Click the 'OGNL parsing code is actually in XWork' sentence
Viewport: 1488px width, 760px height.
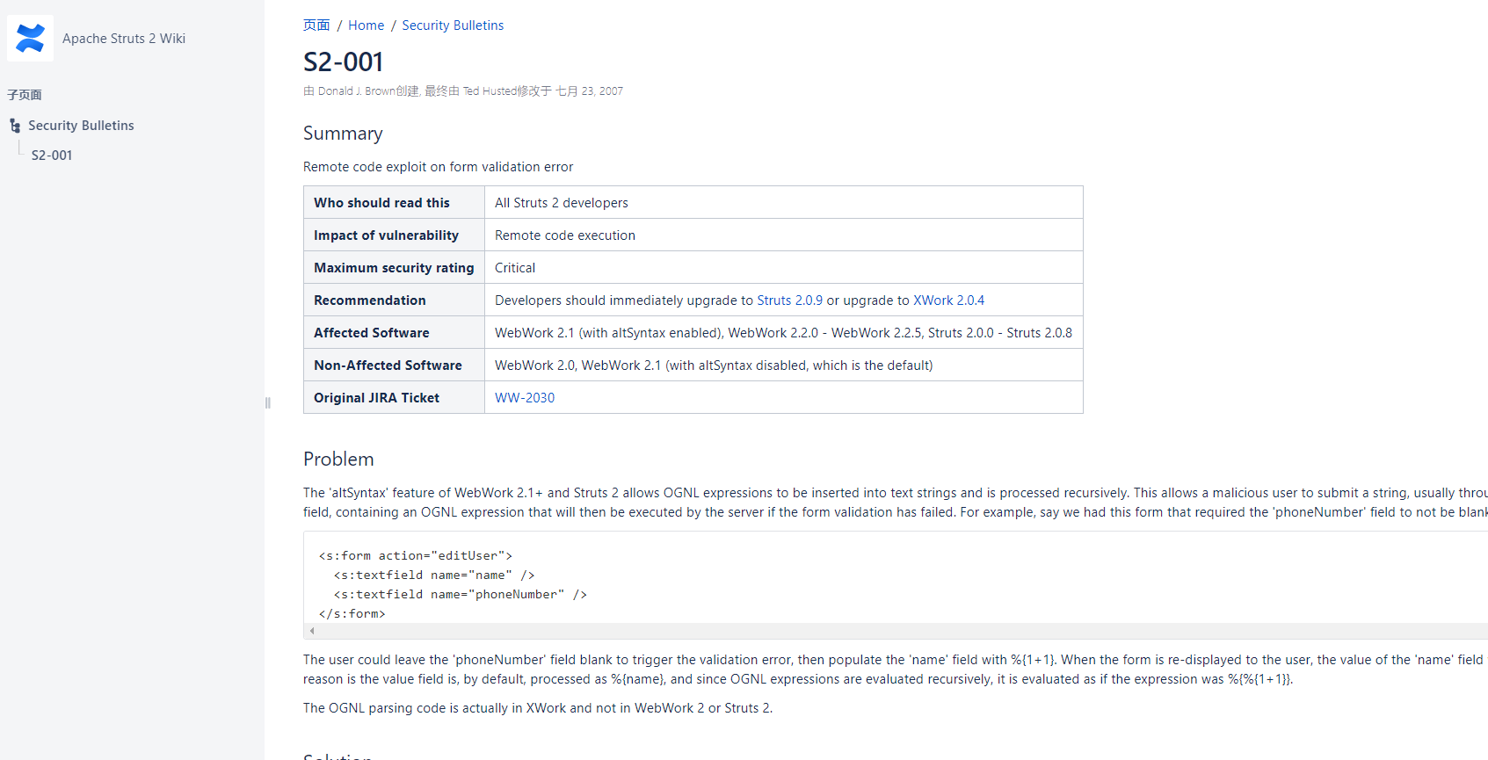tap(538, 708)
